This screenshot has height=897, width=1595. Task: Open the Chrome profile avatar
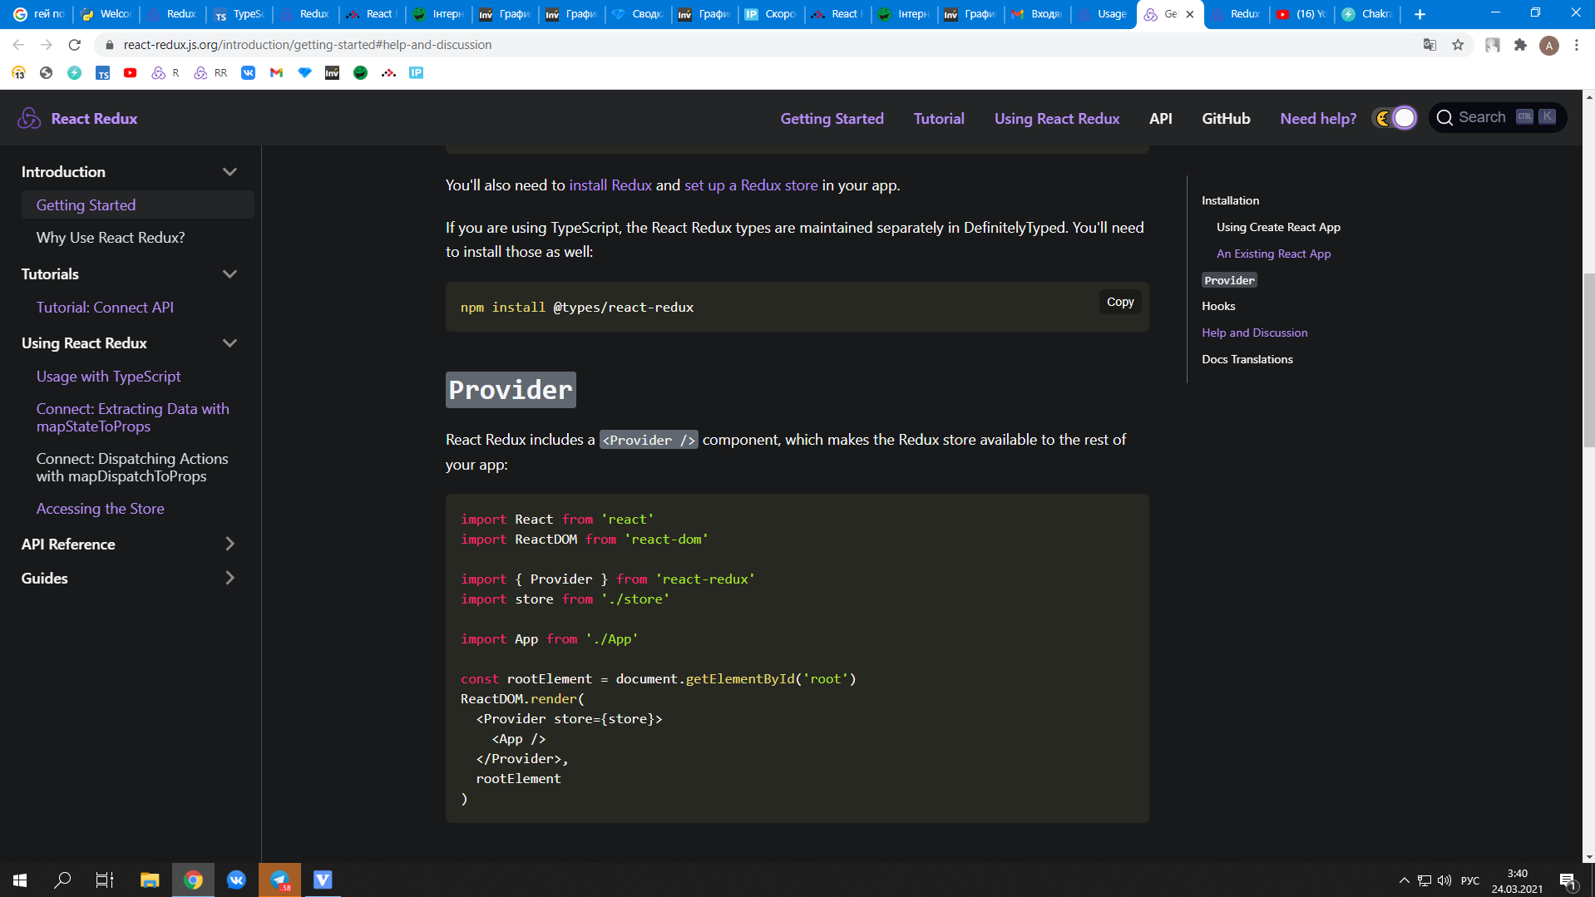coord(1548,46)
